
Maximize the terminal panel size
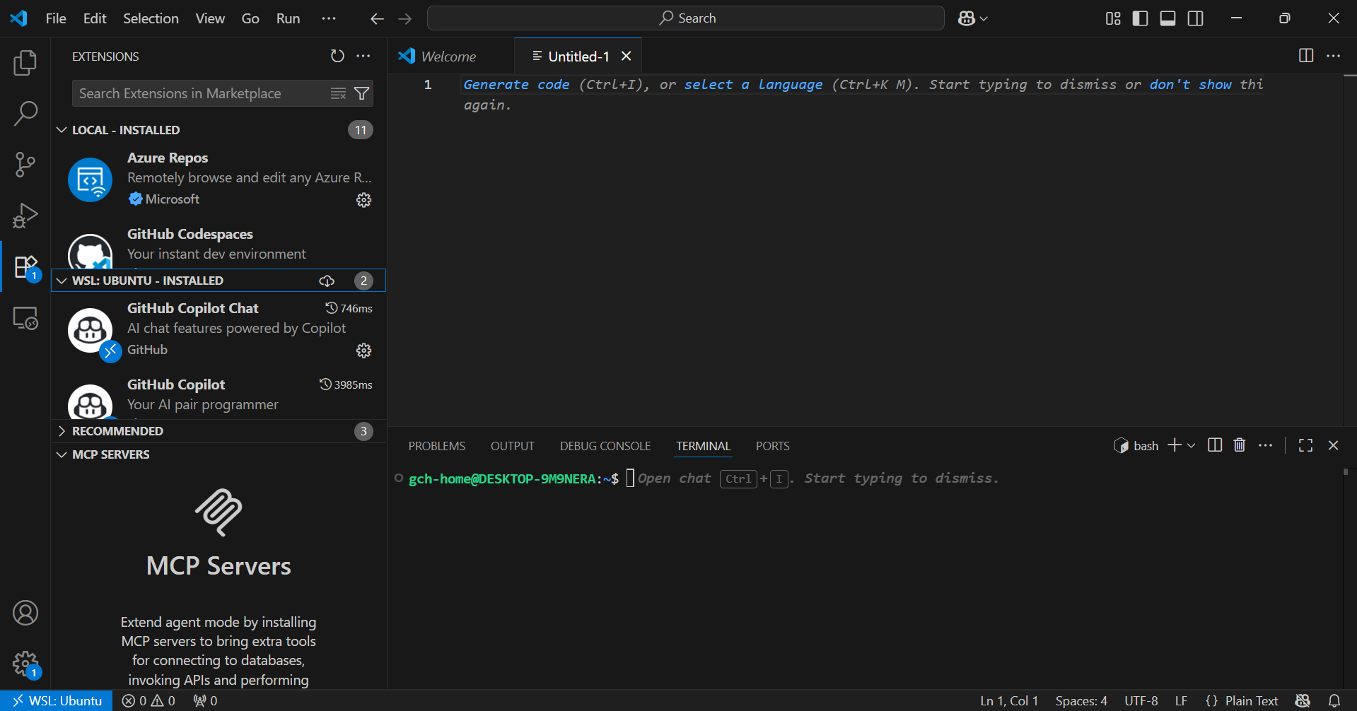pyautogui.click(x=1306, y=445)
